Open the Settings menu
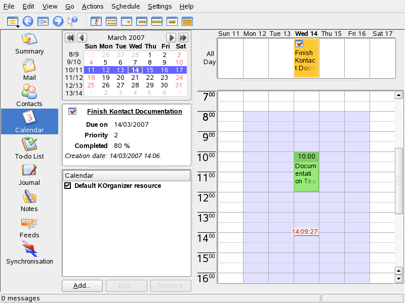Image resolution: width=405 pixels, height=303 pixels. click(159, 6)
